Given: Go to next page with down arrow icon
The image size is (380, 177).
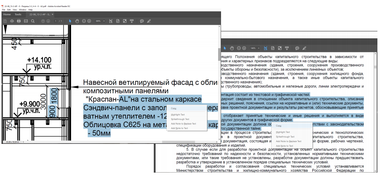Looking at the screenshot, I should point(48,21).
